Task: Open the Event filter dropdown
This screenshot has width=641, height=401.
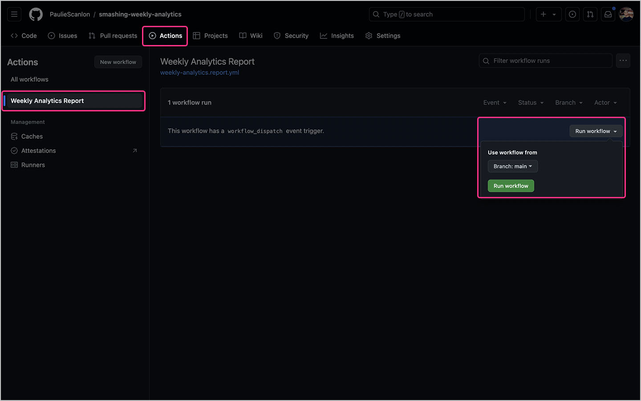Action: pos(495,102)
